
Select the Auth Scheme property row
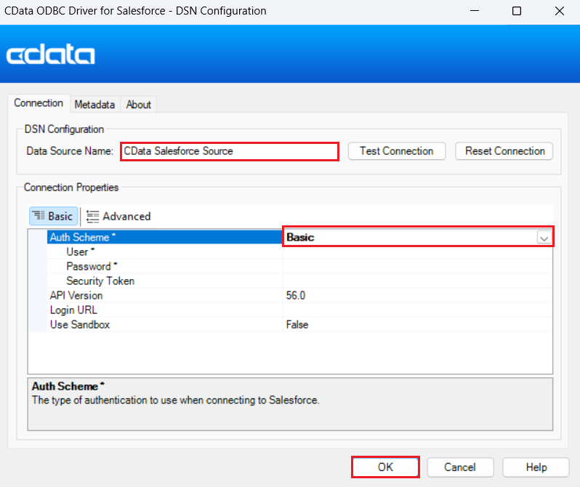coord(80,238)
